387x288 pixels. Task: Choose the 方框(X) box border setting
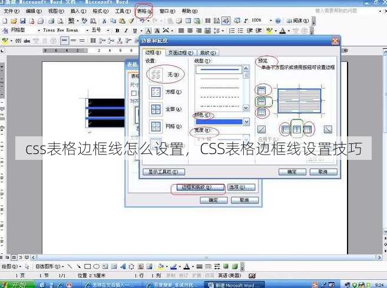tap(165, 92)
